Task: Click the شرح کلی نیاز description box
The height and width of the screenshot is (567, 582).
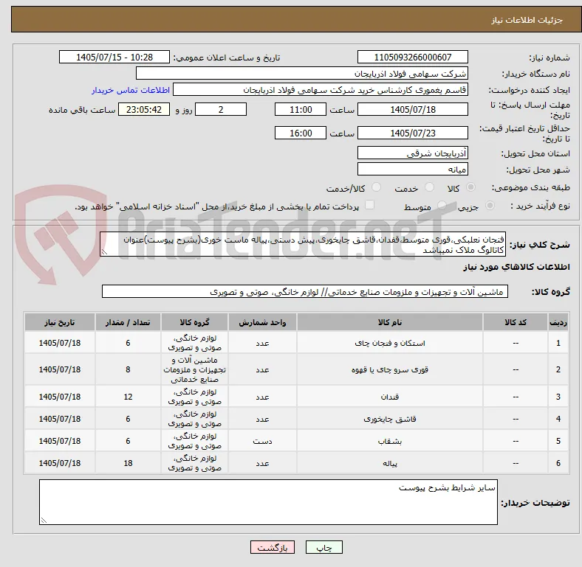Action: [303, 244]
